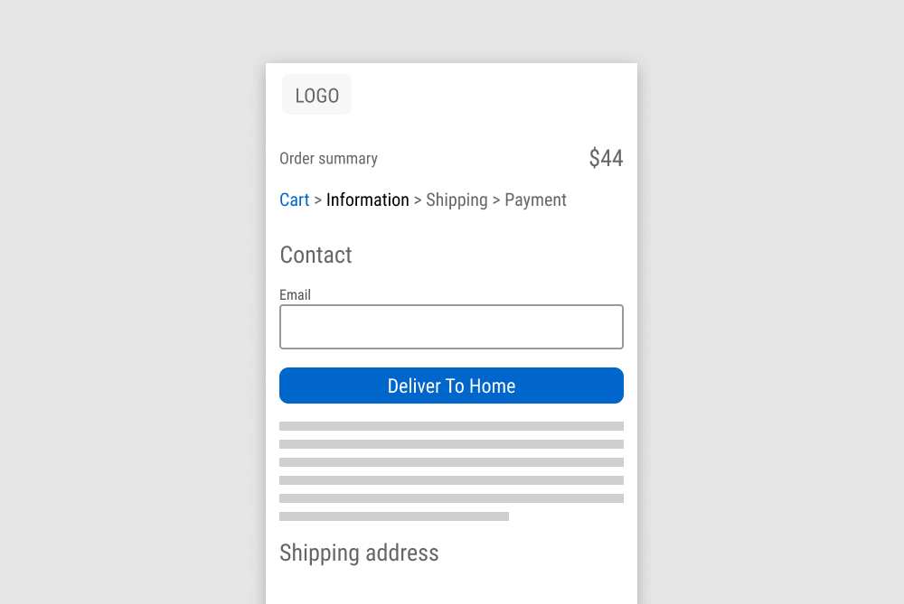
Task: Click the gray background outside the checkout card
Action: click(136, 316)
